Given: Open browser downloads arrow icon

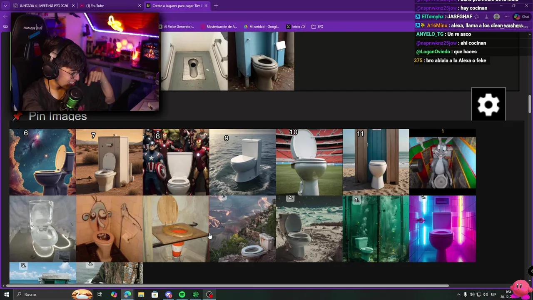Looking at the screenshot, I should (486, 17).
